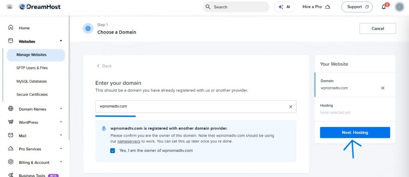Clear the domain input with X icon
Viewport: 409px width, 177px height.
291,107
